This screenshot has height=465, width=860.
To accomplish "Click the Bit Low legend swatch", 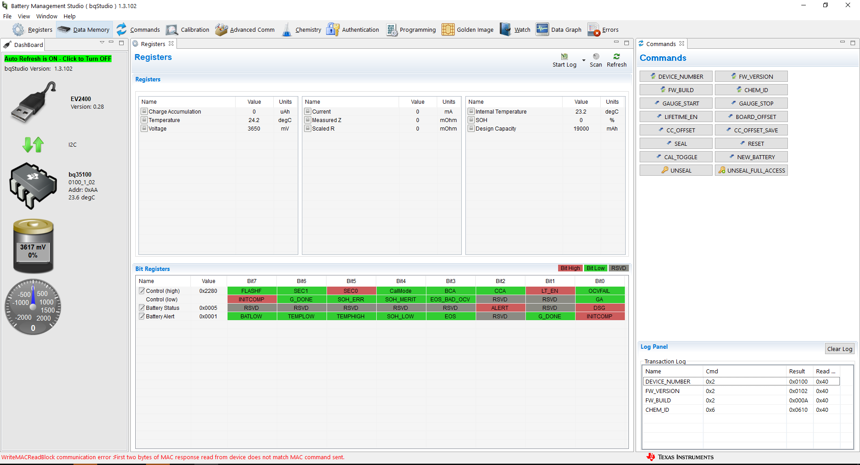I will (596, 268).
